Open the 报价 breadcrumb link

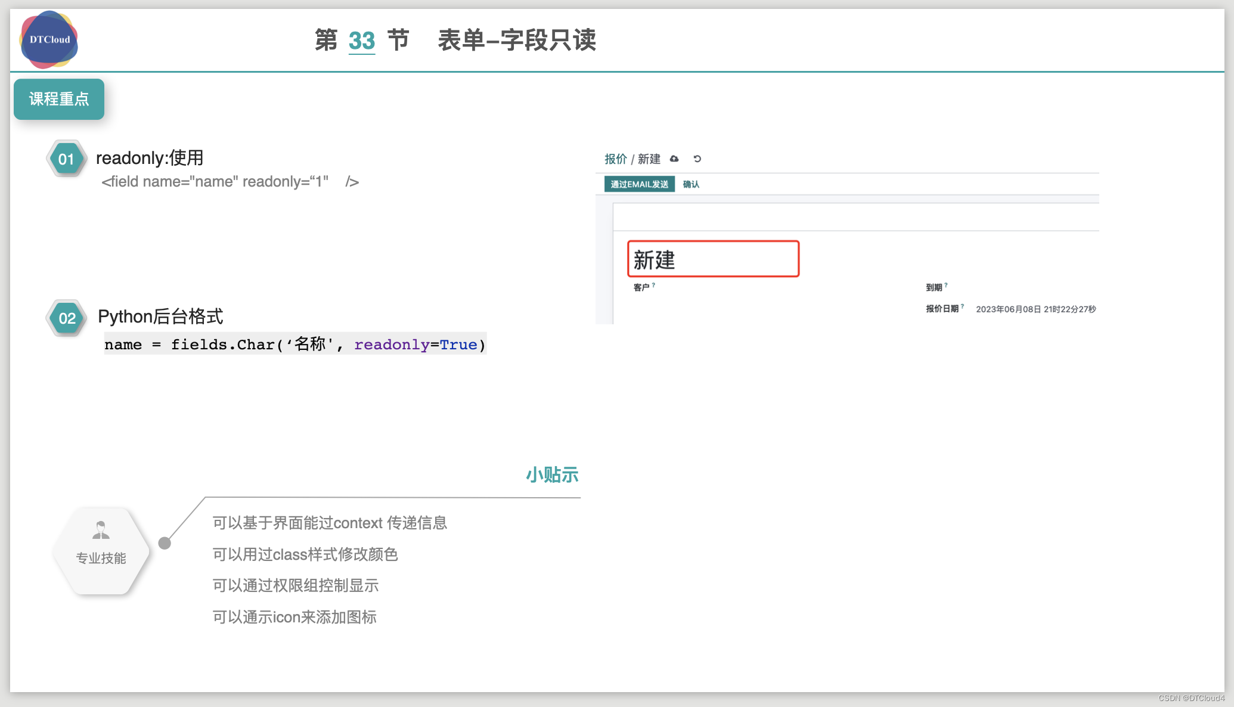coord(615,159)
